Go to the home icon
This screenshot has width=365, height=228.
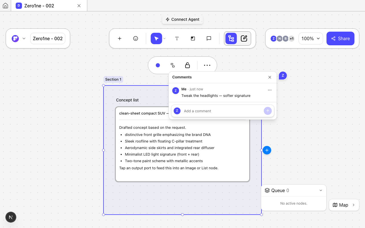click(5, 6)
